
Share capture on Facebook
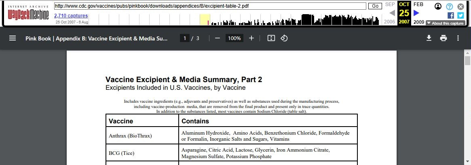point(450,15)
